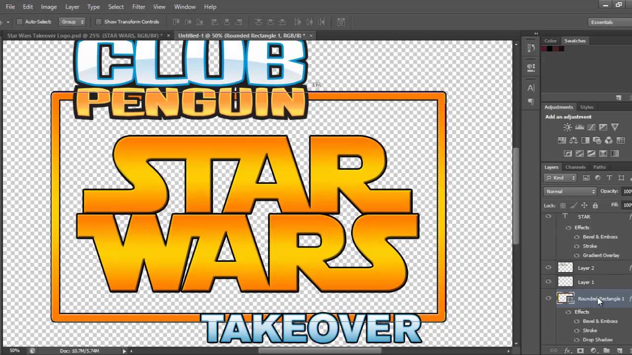
Task: Open the Character panel icon
Action: [531, 88]
